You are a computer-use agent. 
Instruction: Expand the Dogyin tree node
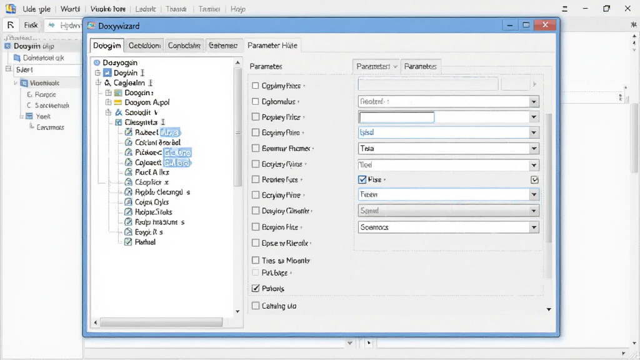[x=97, y=72]
